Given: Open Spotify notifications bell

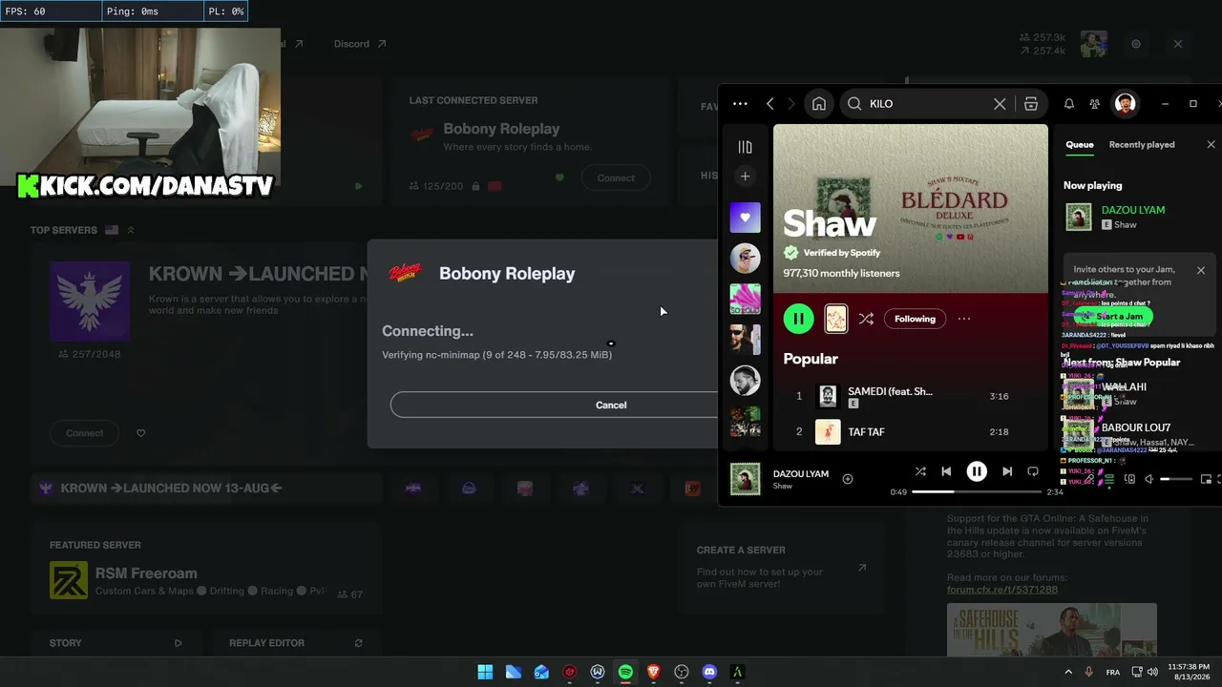Looking at the screenshot, I should [1069, 104].
